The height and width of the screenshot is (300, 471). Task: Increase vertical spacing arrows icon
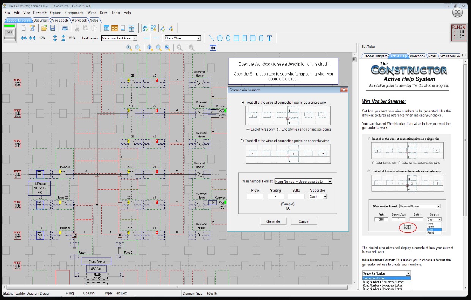(55, 38)
